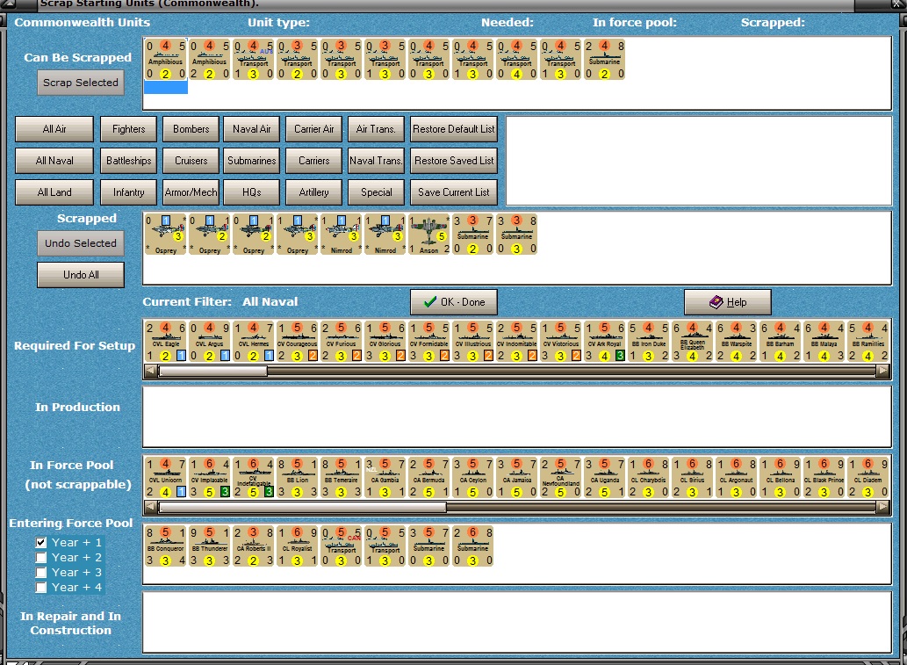Click the CVL Unicorn counter in Force Pool
The height and width of the screenshot is (665, 907).
[x=165, y=478]
